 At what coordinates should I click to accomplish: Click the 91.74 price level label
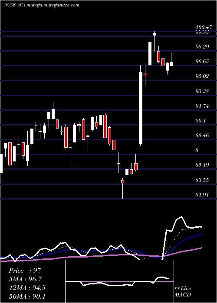coord(202,106)
